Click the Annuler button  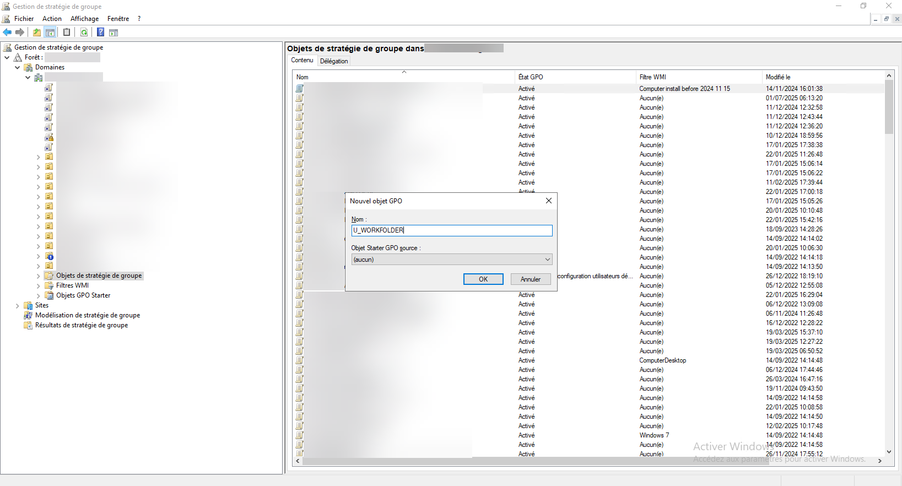530,279
